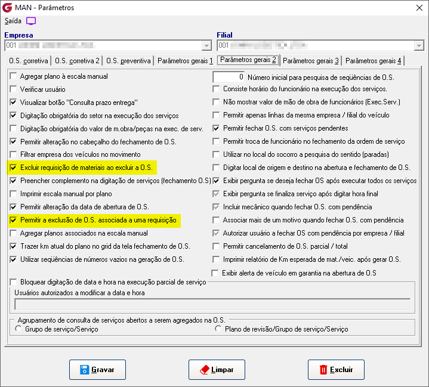Uncheck Permitir a exclusão de O.S. associada
The width and height of the screenshot is (429, 387).
pyautogui.click(x=13, y=220)
